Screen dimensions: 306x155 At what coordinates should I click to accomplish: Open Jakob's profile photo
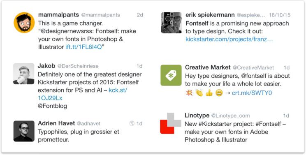(x=24, y=74)
